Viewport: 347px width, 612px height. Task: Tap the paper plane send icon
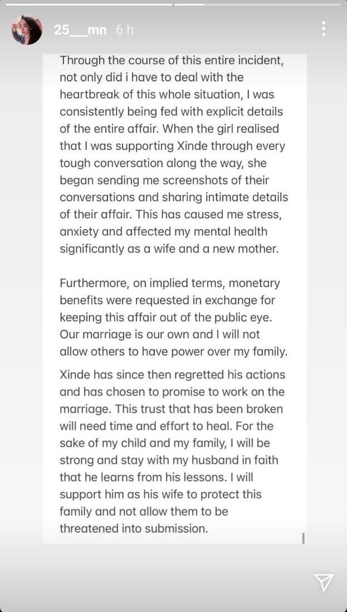point(324,582)
